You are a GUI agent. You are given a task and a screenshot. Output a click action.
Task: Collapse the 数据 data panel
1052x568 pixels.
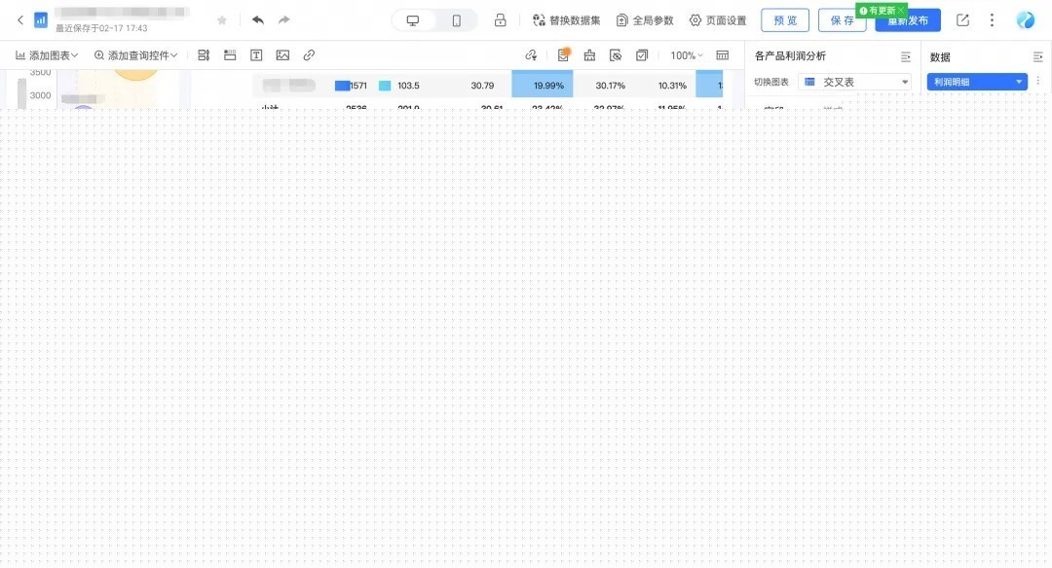1038,57
